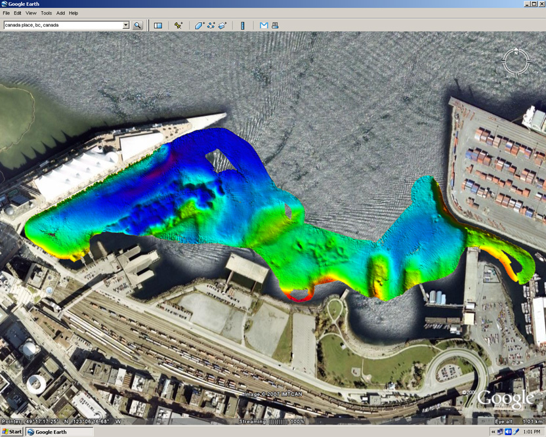
Task: Select the ruler measurement tool
Action: (243, 26)
